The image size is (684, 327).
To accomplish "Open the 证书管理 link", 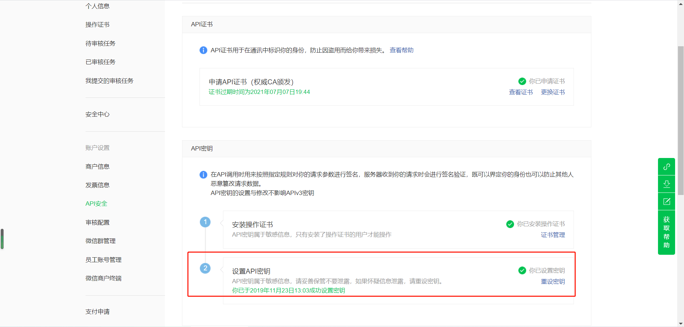I will pyautogui.click(x=553, y=235).
